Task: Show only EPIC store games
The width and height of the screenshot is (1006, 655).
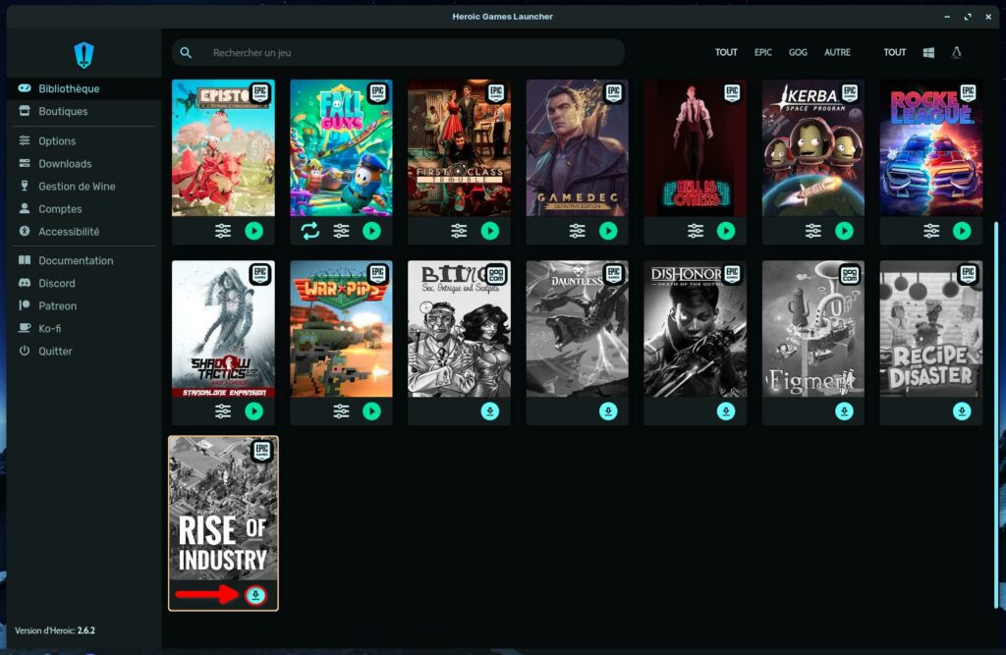Action: pos(762,52)
